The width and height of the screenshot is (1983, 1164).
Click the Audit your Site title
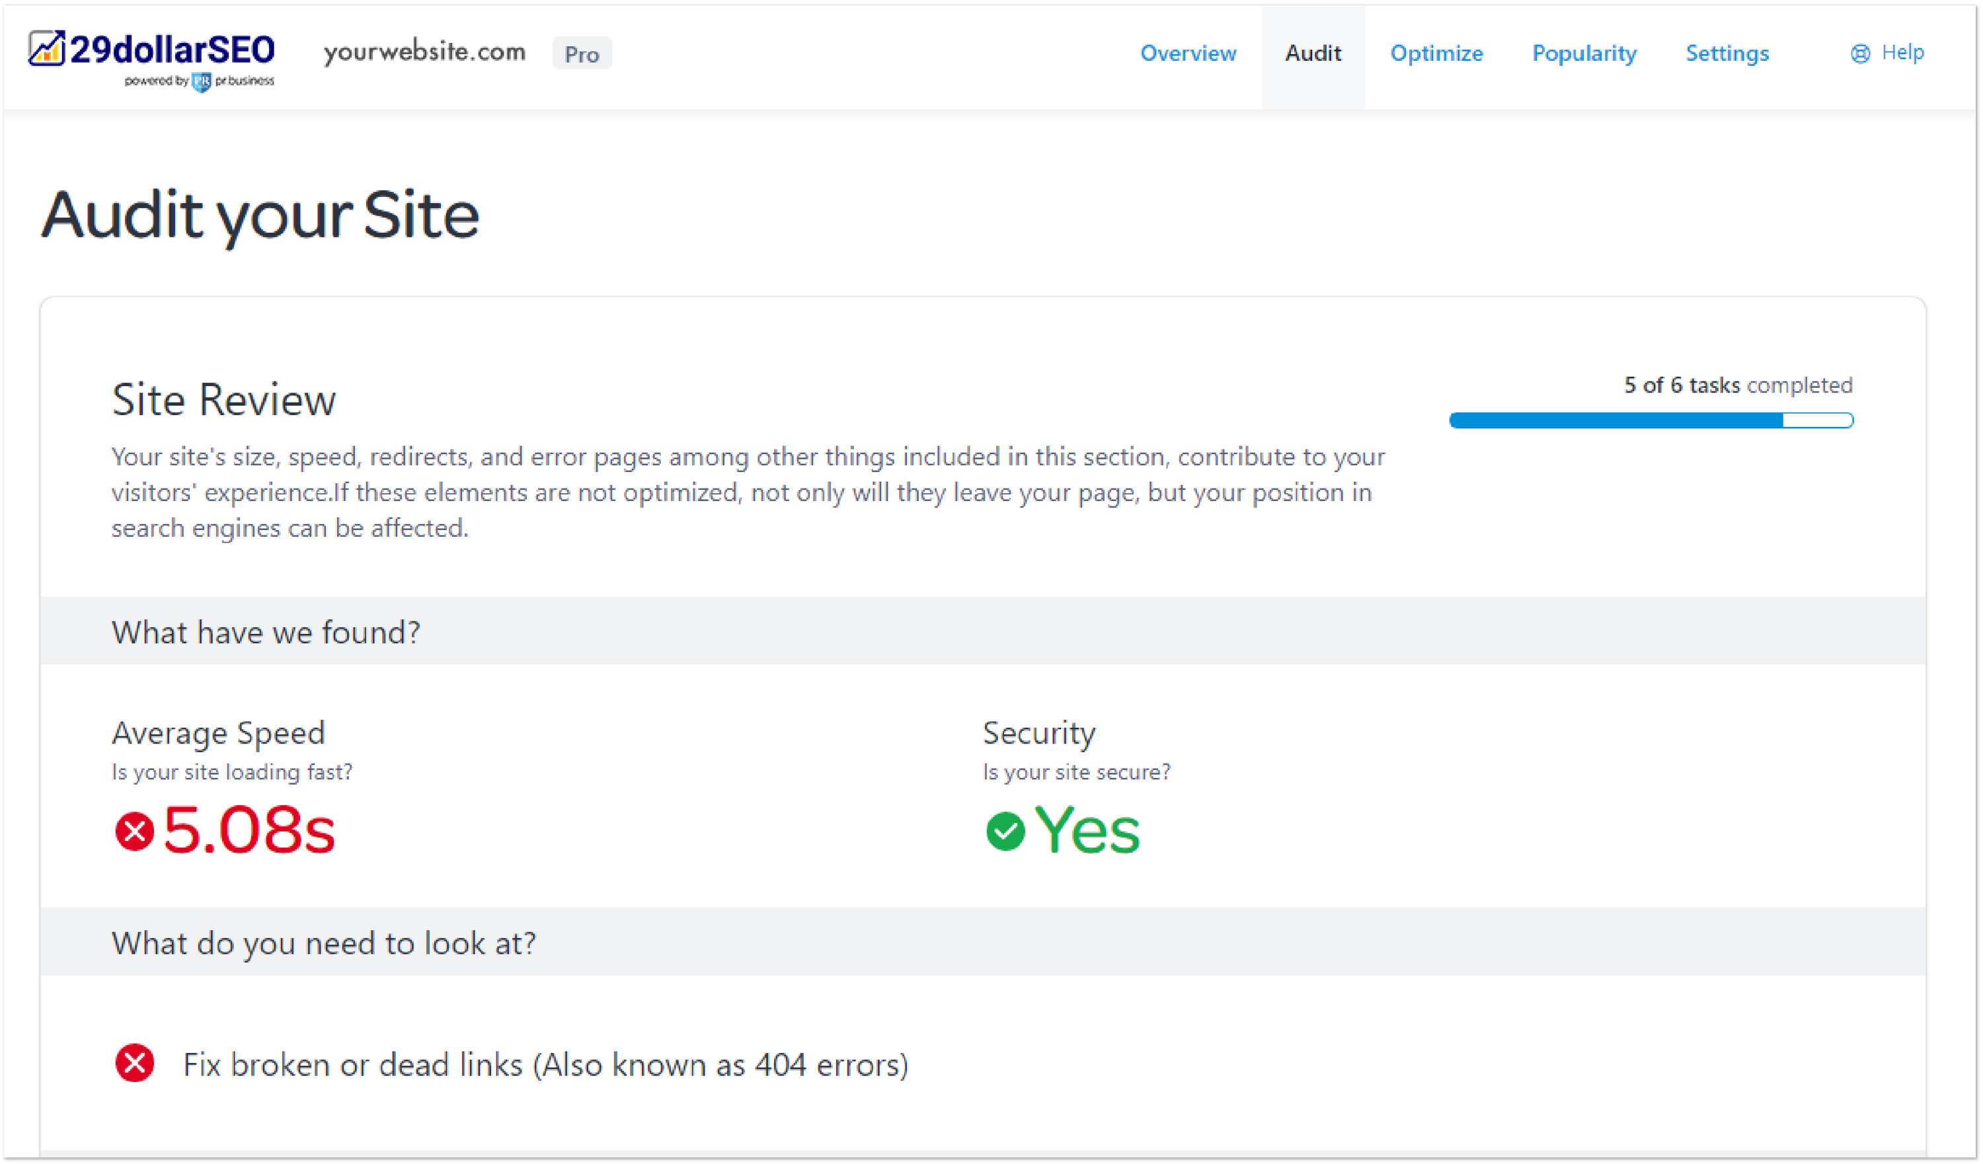[260, 215]
